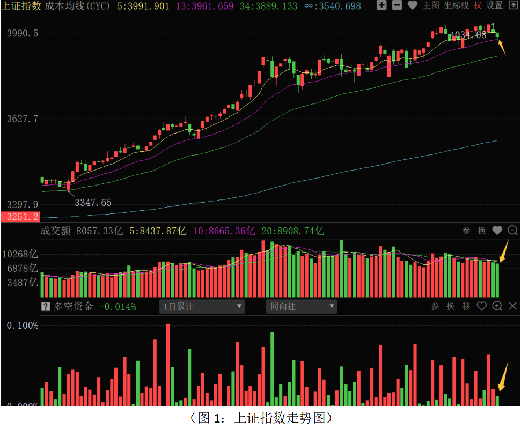Click 换 in the 多空资金 panel
The height and width of the screenshot is (429, 521).
coord(451,306)
